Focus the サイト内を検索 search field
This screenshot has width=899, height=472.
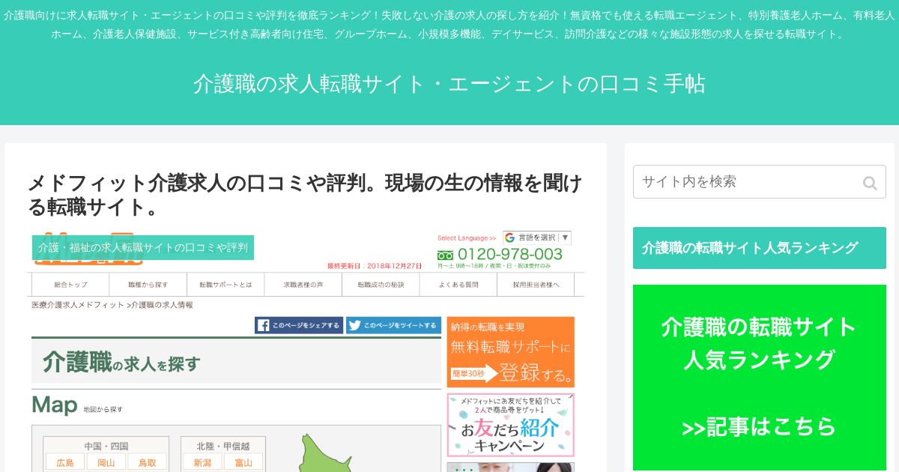[759, 182]
